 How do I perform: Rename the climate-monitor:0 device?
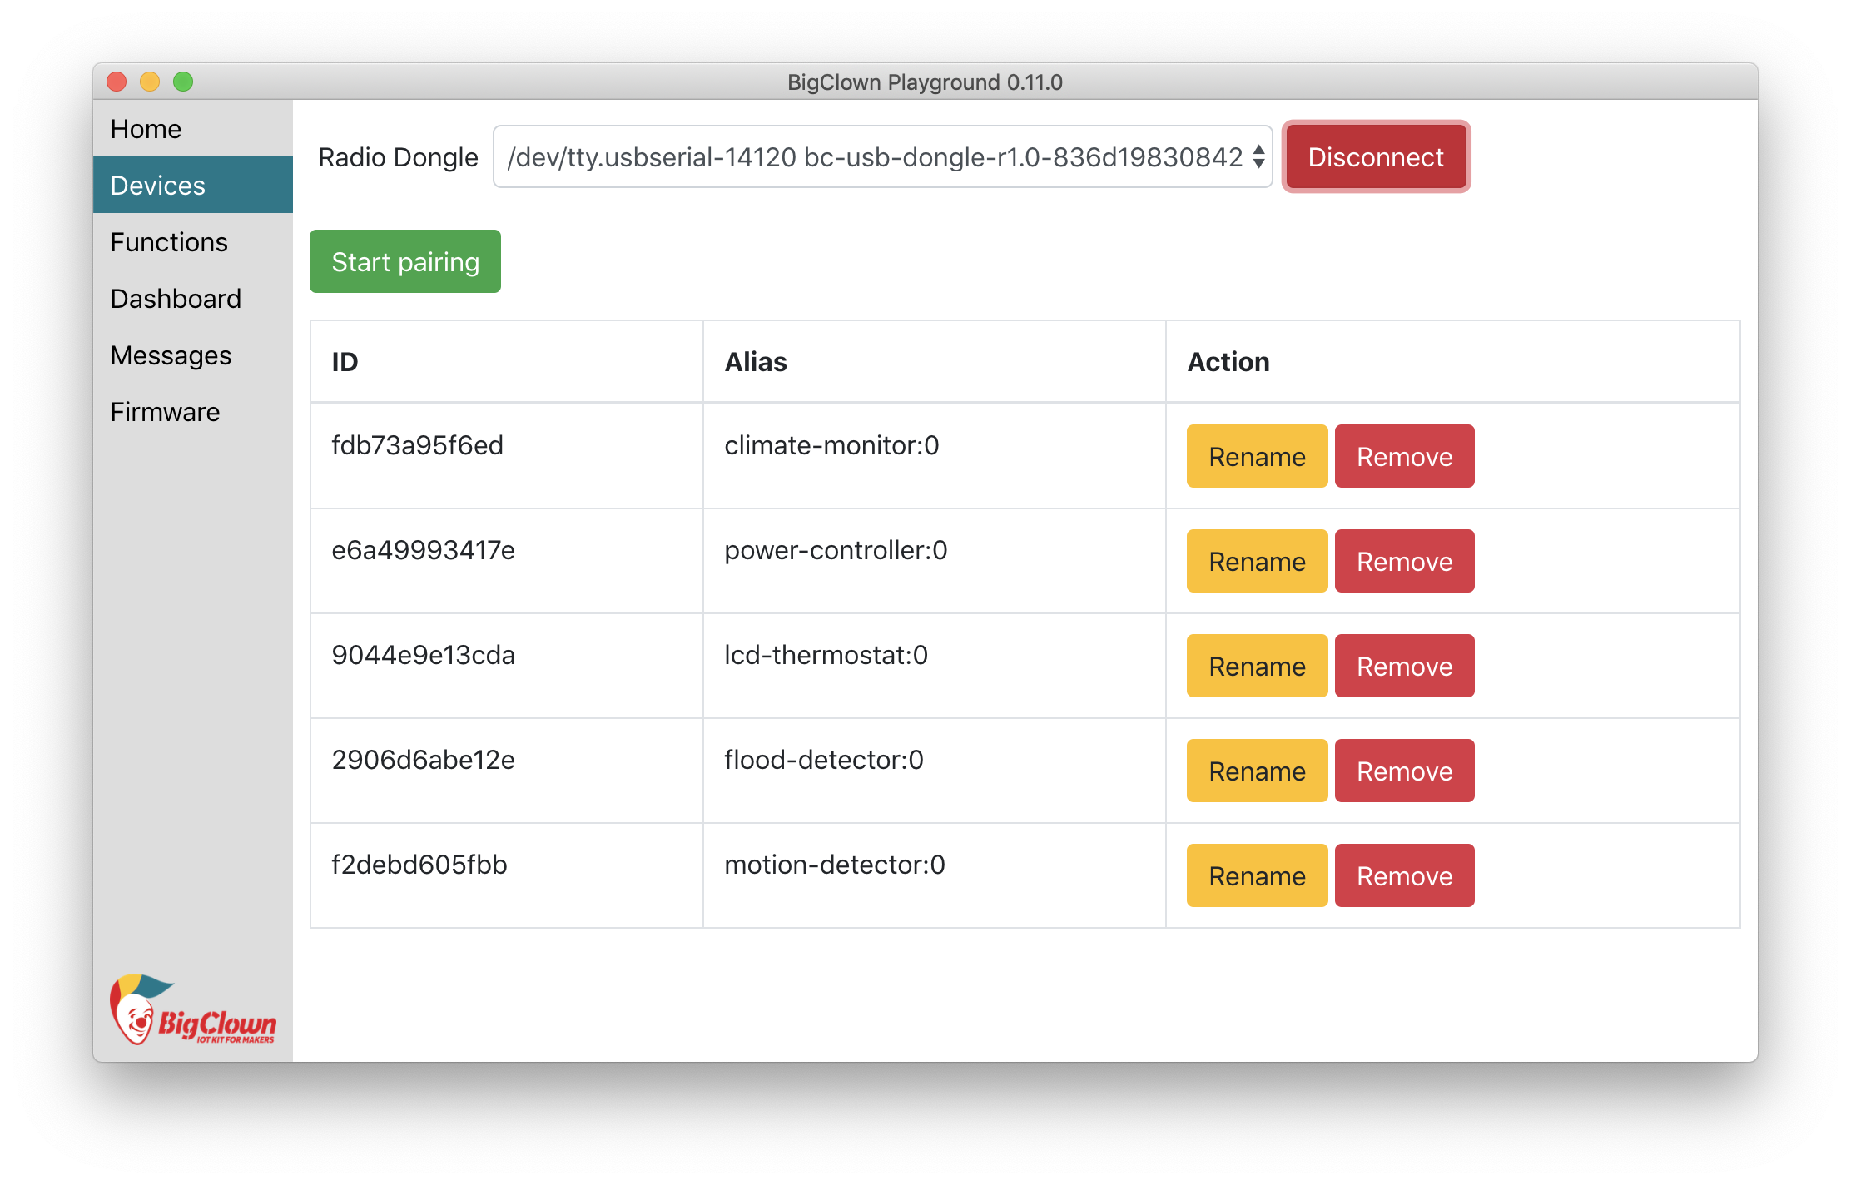(1256, 457)
